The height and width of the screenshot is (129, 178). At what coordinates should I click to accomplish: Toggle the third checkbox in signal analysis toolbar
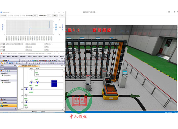tap(22, 16)
